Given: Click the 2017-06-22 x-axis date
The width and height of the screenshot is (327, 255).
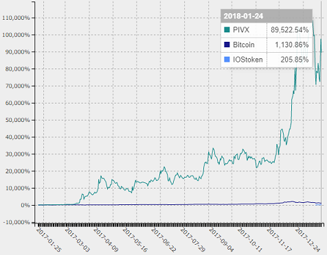Looking at the screenshot, I should 163,240.
